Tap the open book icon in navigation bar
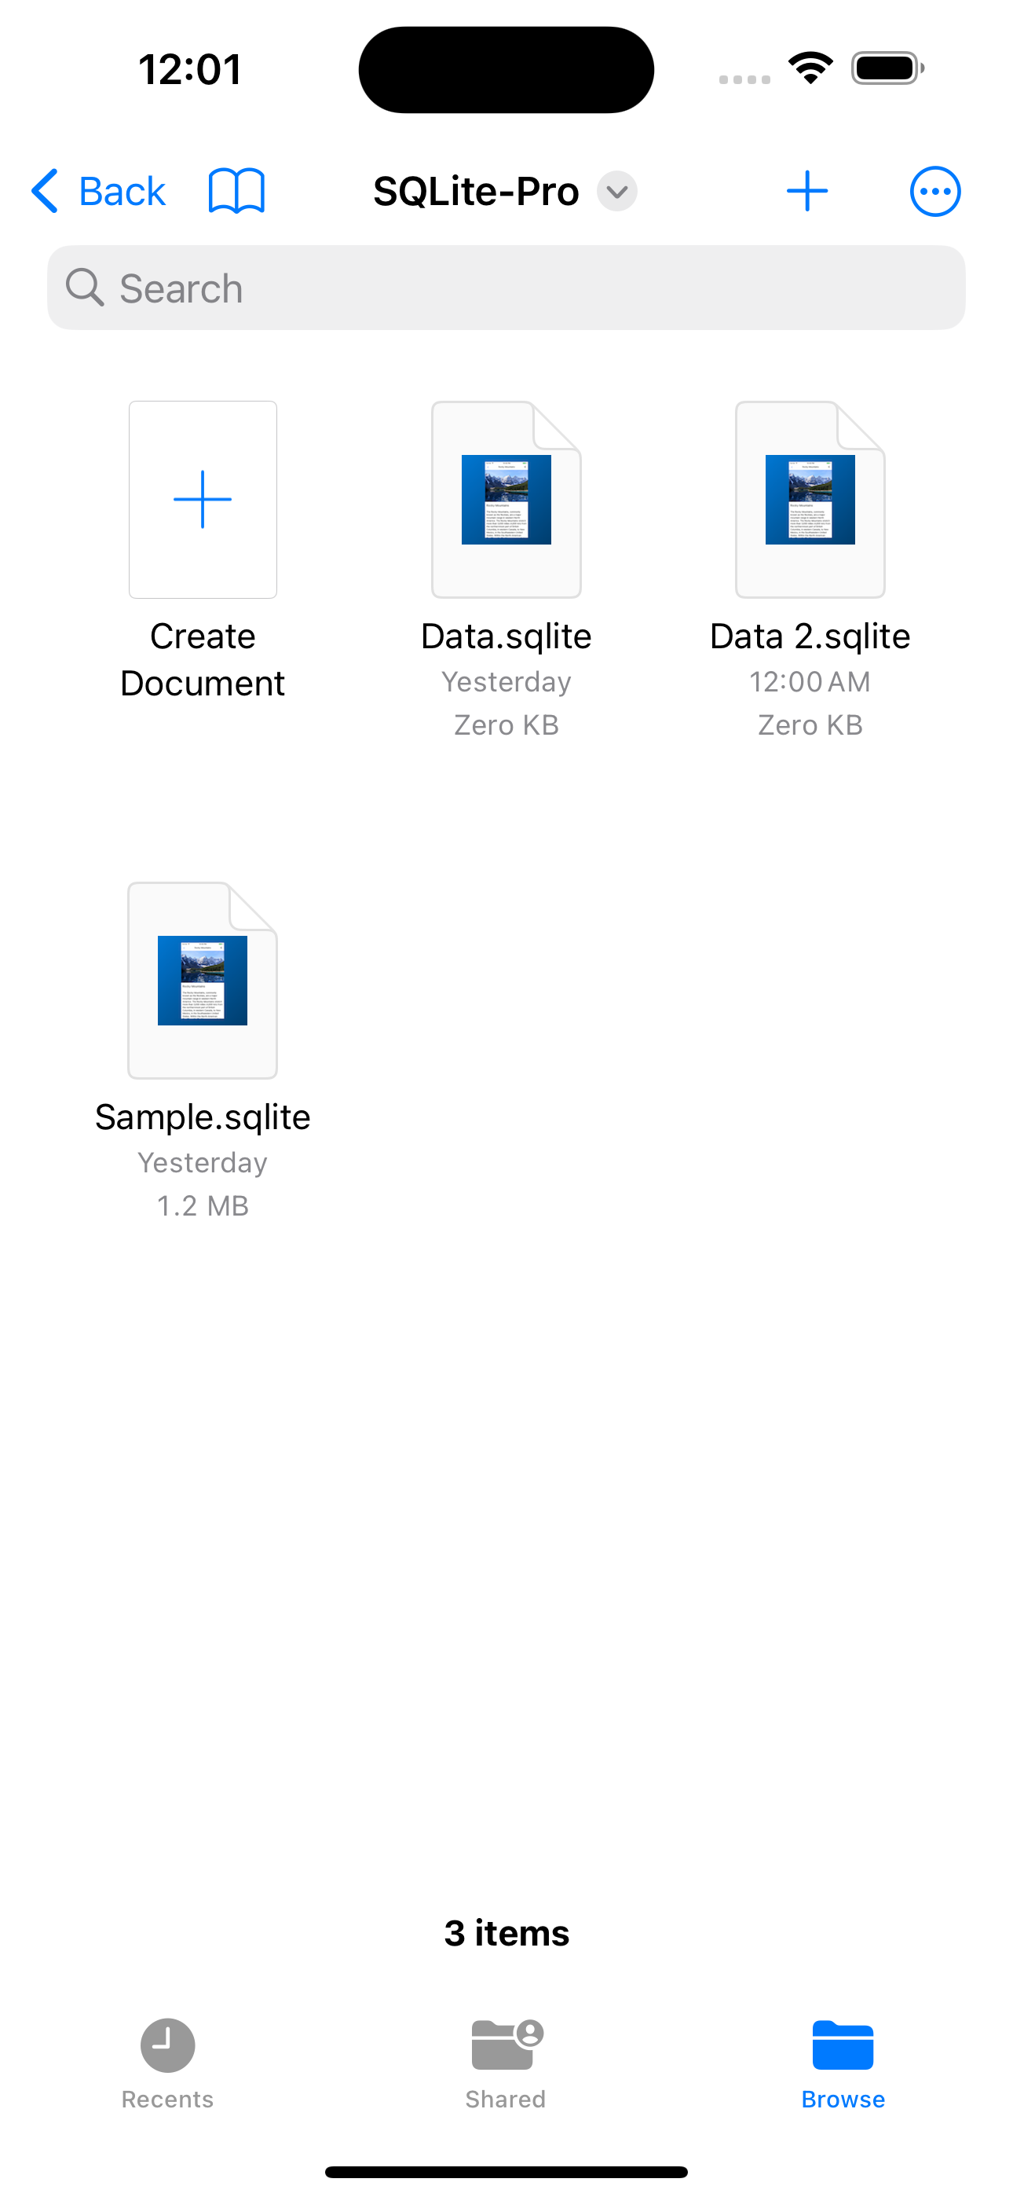Screen dimensions: 1013x2197 point(236,191)
